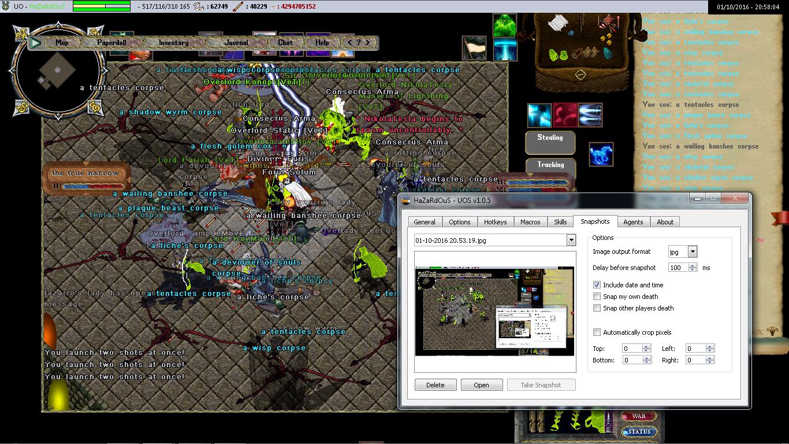Click the radar minimap display

point(59,71)
